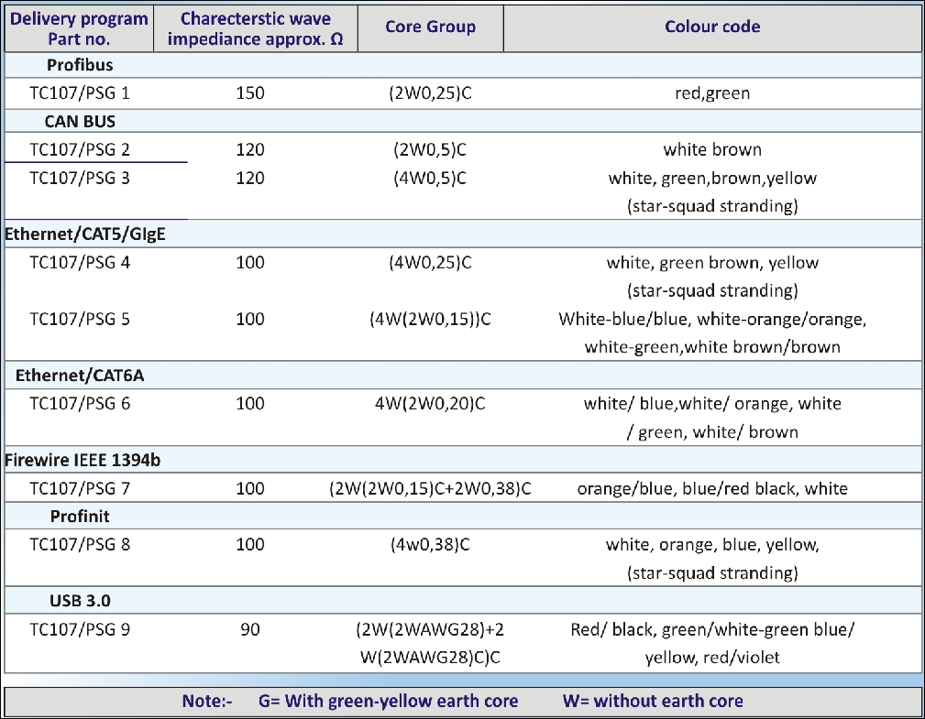Click 'White-blue/blue, white-orange/orange,' colour text
The width and height of the screenshot is (925, 719).
click(x=712, y=320)
